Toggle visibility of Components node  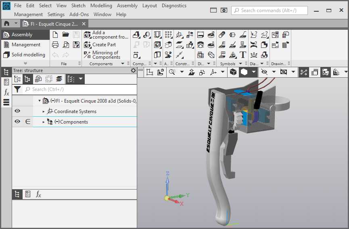pos(17,122)
